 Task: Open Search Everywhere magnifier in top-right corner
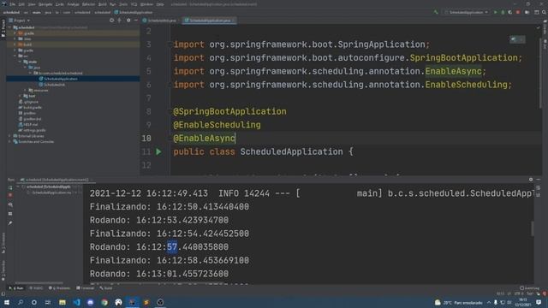pos(544,12)
